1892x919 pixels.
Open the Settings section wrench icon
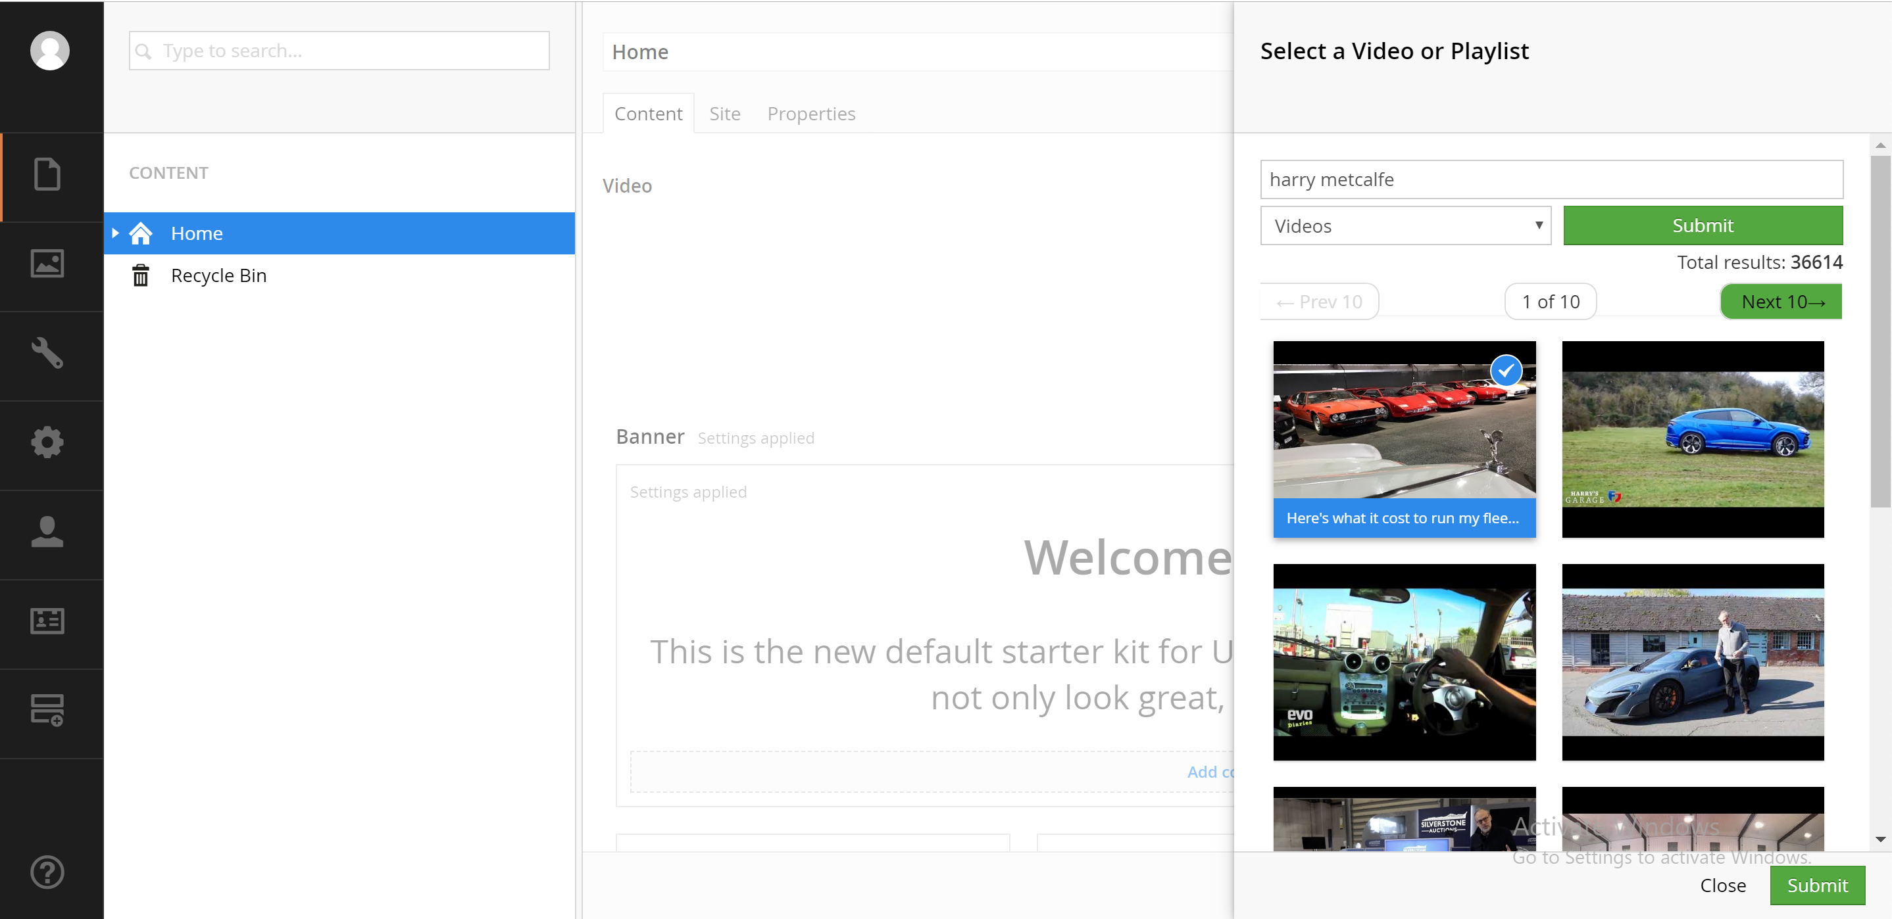click(x=48, y=353)
